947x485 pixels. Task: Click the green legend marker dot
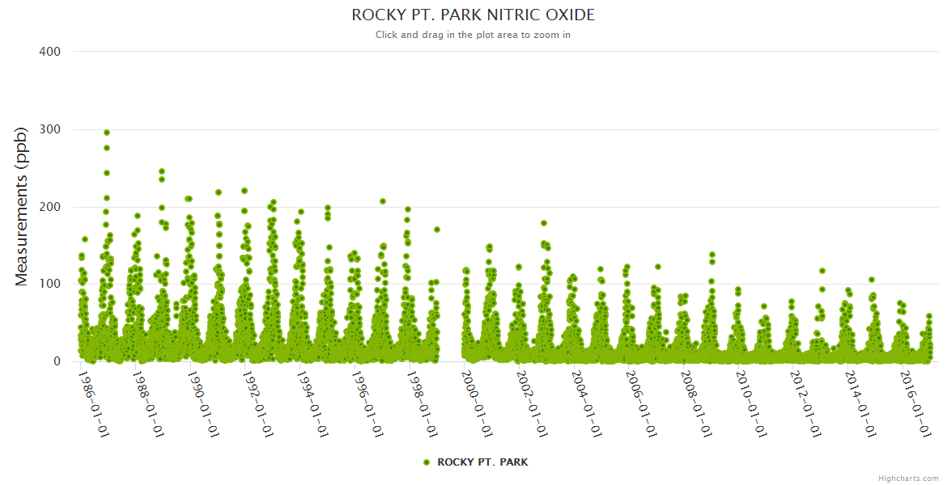[427, 462]
